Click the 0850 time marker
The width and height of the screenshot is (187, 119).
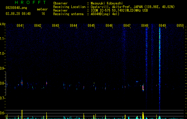coord(180,26)
